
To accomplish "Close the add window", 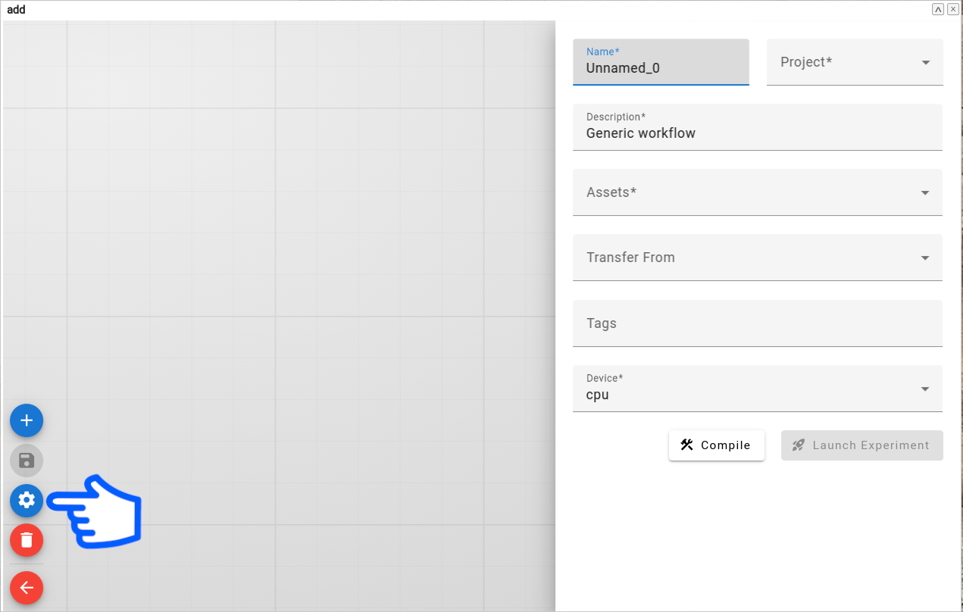I will pyautogui.click(x=952, y=8).
